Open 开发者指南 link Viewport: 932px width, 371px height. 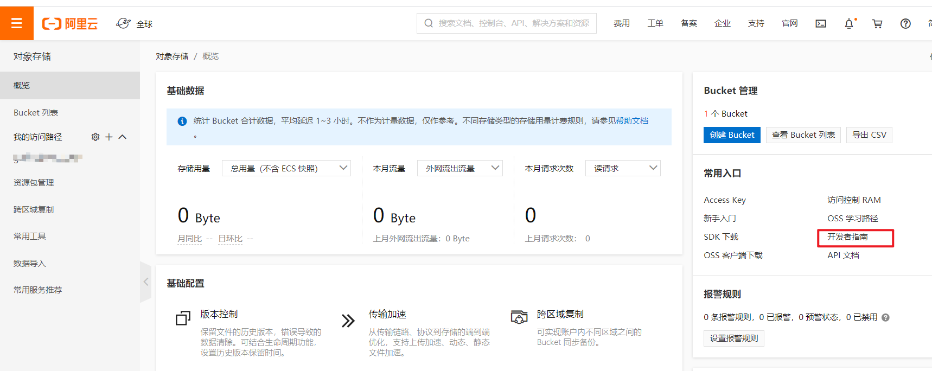tap(847, 237)
